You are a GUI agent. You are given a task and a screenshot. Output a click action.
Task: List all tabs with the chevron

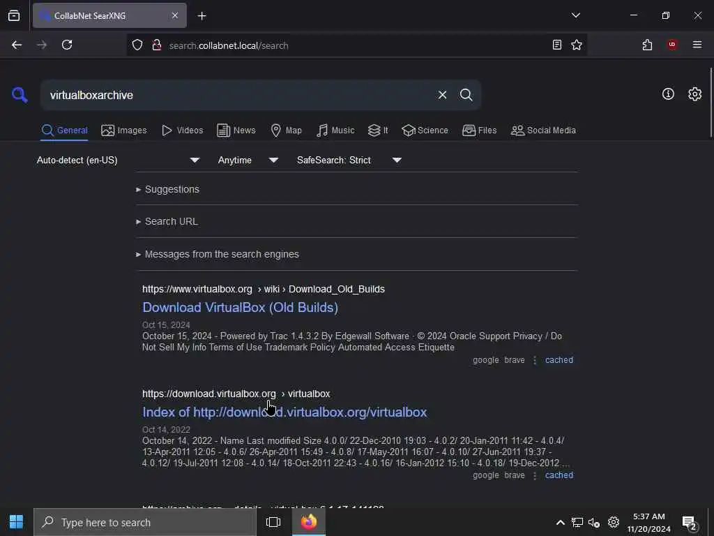coord(575,15)
